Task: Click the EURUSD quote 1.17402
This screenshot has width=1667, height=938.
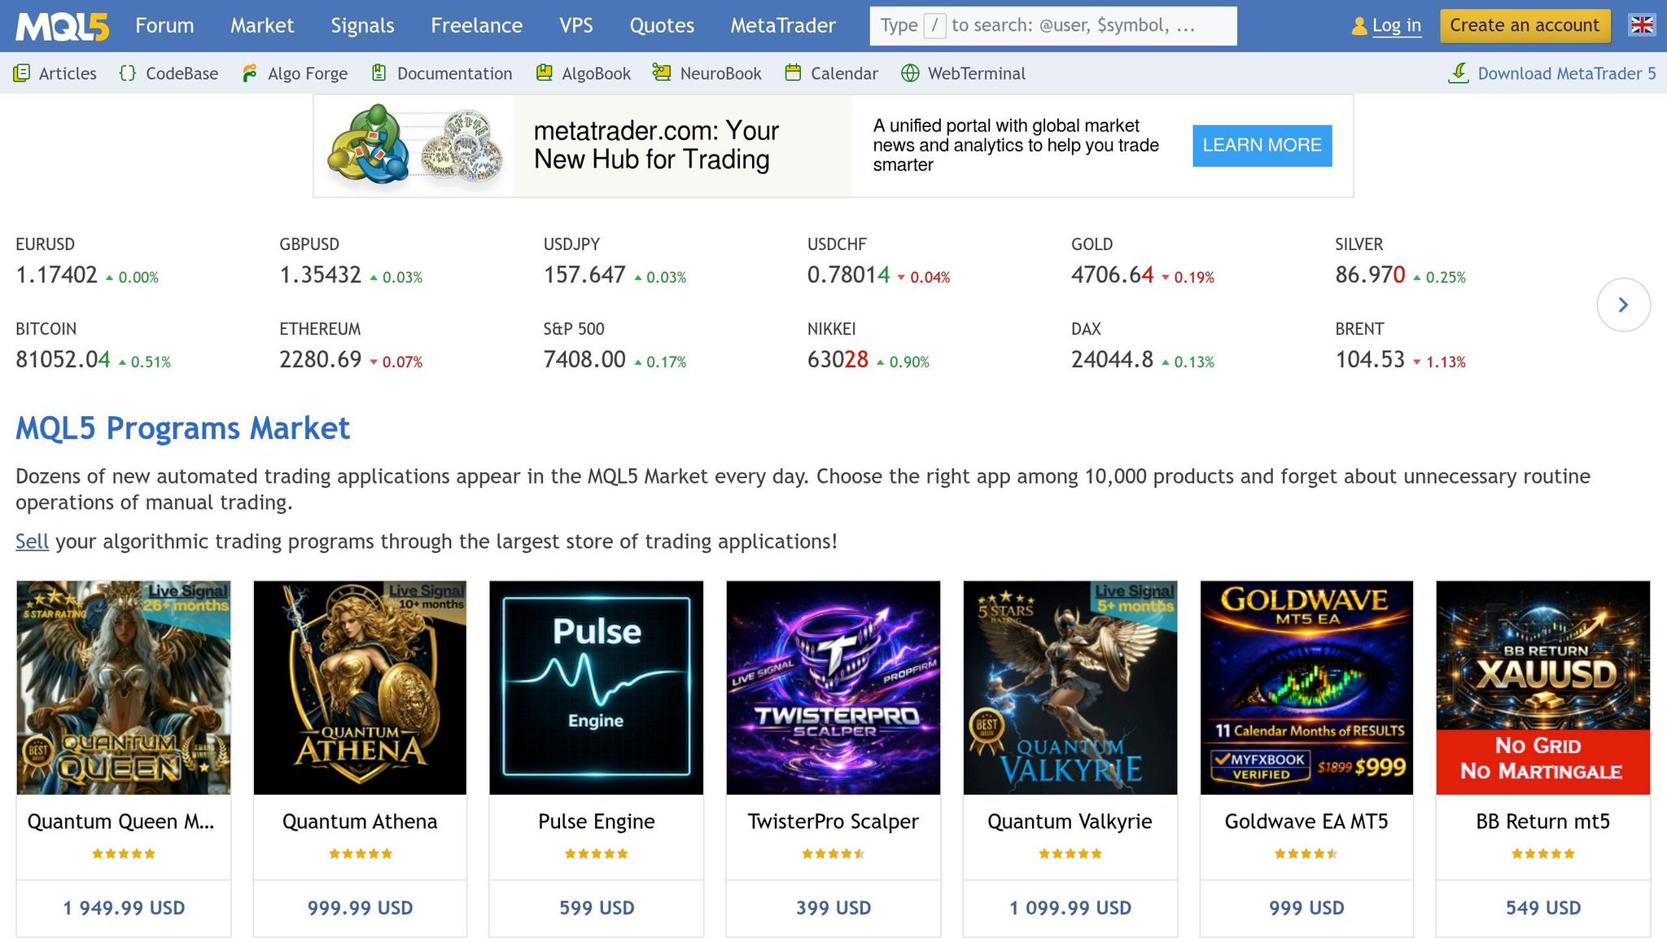Action: pyautogui.click(x=57, y=275)
